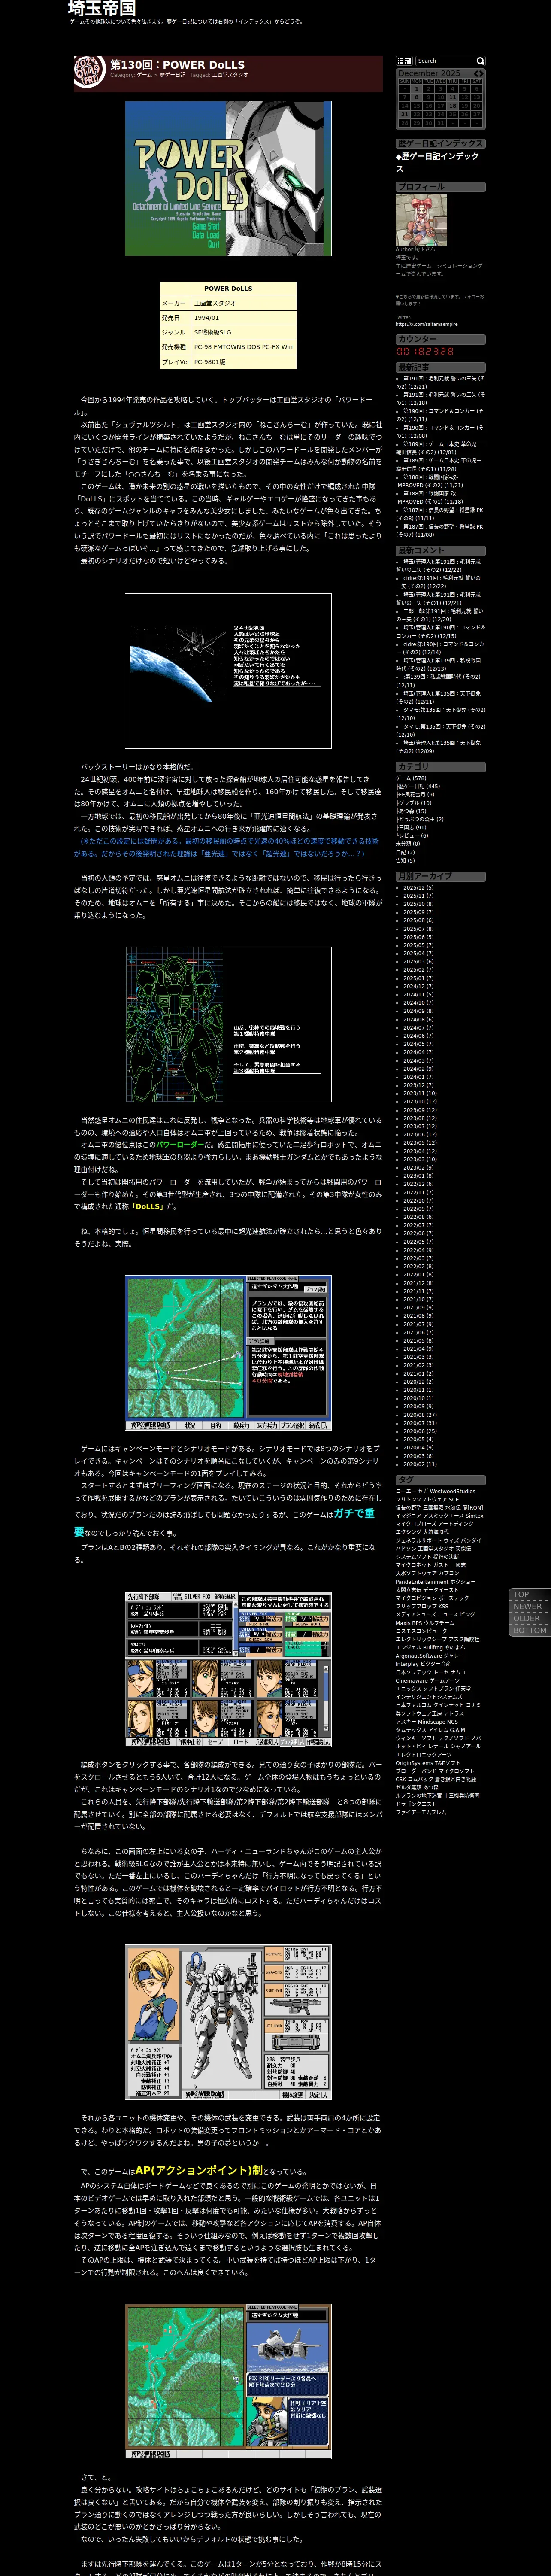Viewport: 551px width, 2576px height.
Task: Open the WestwoodStudios tag
Action: coord(453,1491)
